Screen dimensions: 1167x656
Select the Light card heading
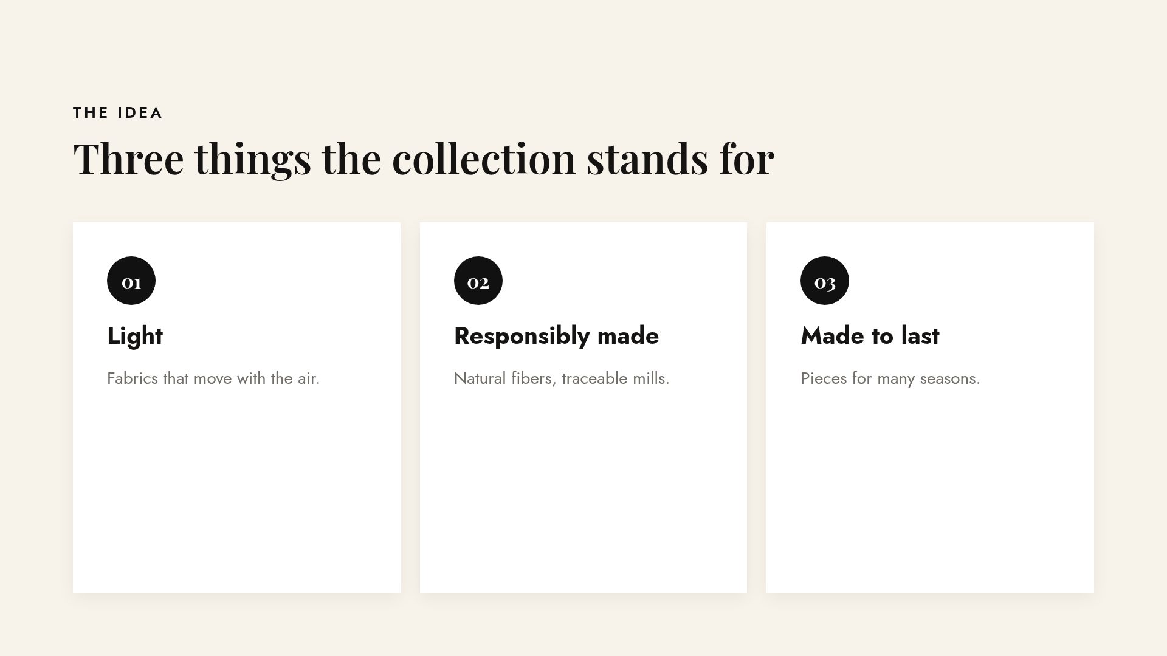[135, 336]
